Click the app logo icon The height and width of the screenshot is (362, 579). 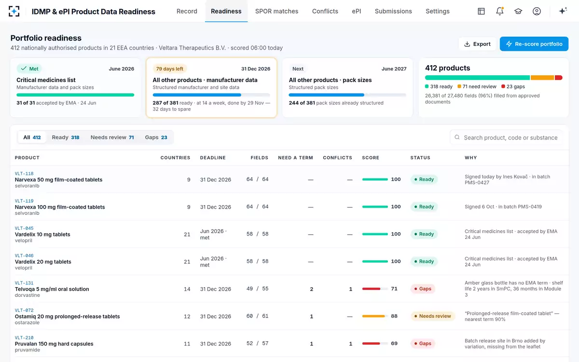[14, 11]
